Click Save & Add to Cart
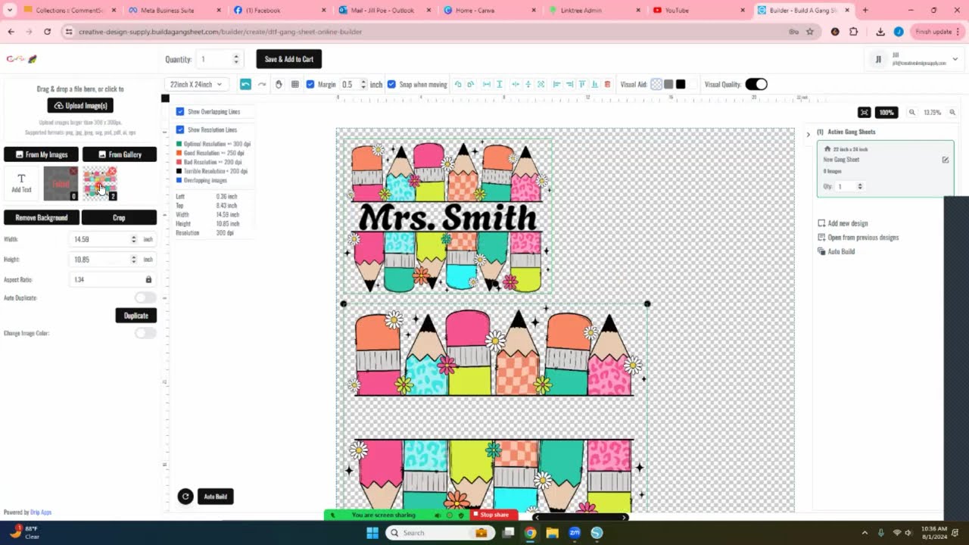This screenshot has height=545, width=969. (x=289, y=59)
